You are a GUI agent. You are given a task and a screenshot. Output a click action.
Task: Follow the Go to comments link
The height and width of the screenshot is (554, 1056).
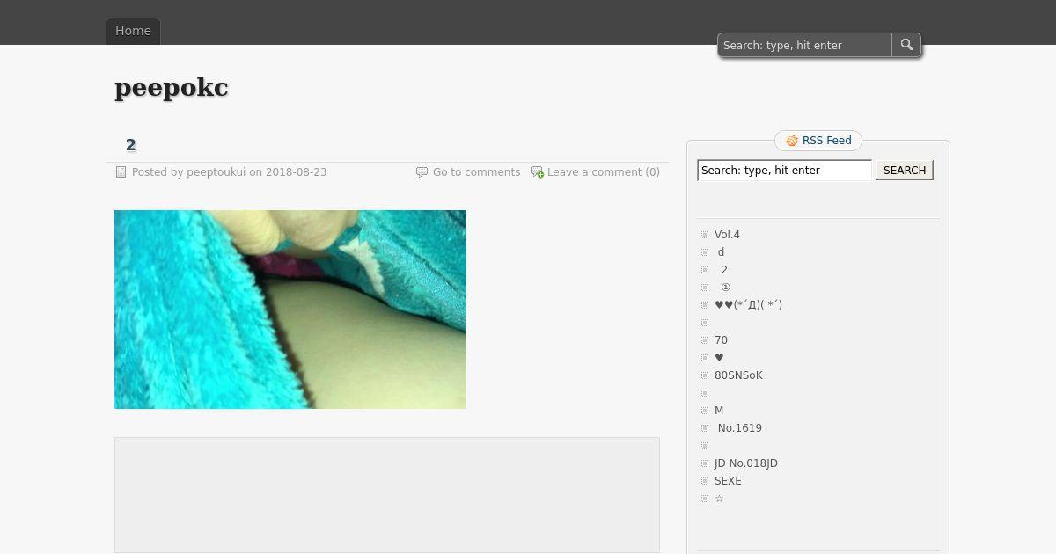476,172
